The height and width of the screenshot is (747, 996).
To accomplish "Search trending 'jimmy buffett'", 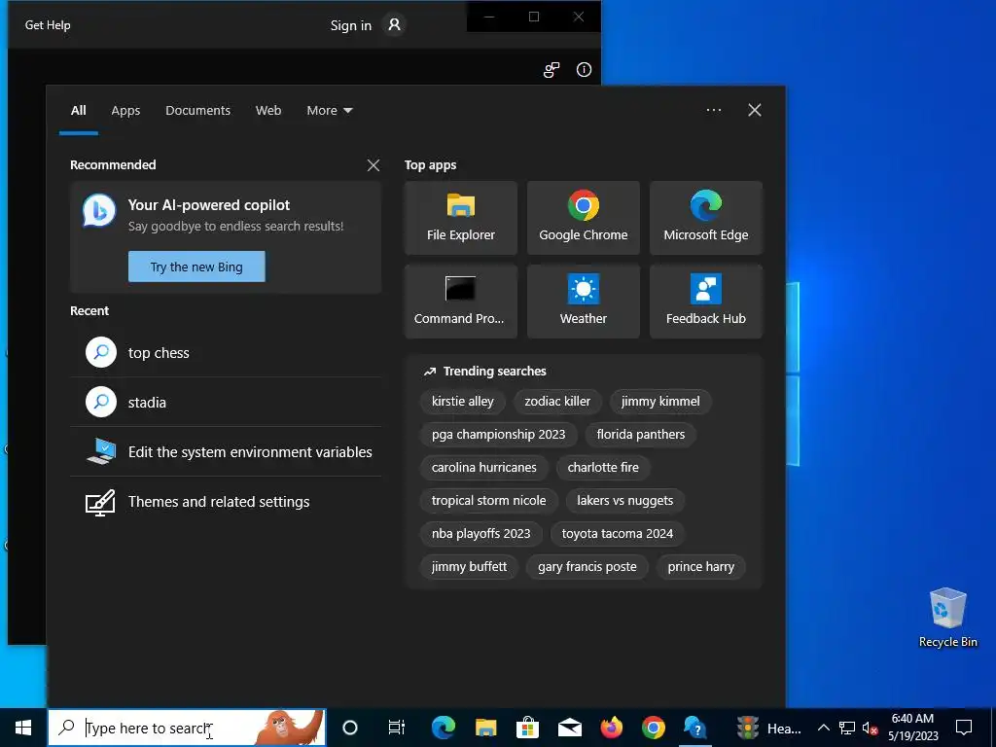I will click(469, 567).
